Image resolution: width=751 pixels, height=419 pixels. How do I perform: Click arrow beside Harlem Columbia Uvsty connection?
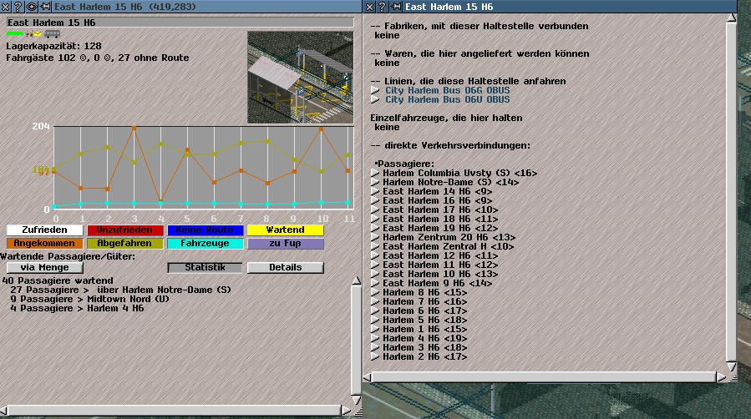(x=376, y=173)
